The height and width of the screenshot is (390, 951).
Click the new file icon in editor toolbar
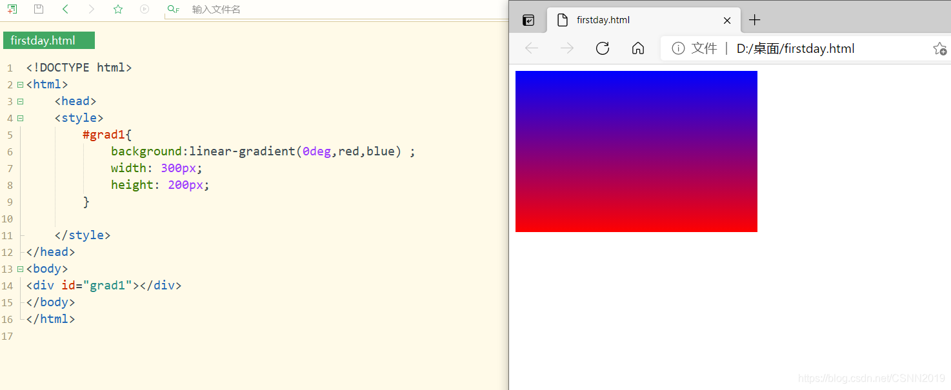point(12,9)
